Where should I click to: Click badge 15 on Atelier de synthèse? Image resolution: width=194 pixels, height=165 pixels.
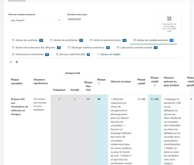41,40
